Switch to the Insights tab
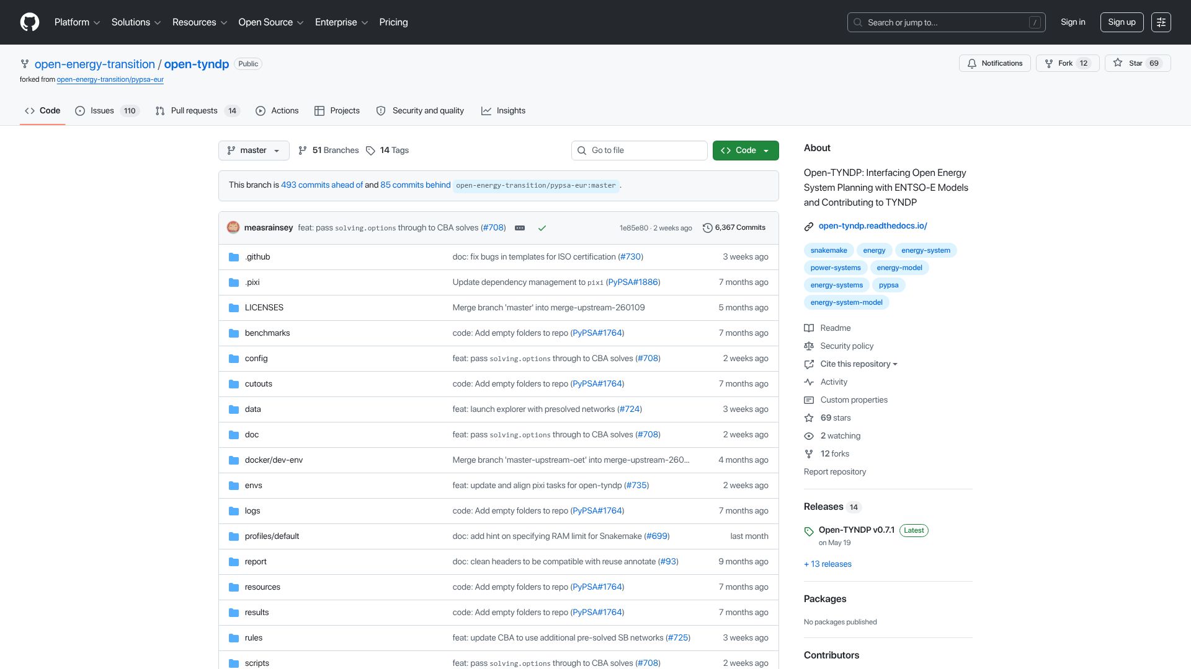This screenshot has height=669, width=1191. point(504,111)
